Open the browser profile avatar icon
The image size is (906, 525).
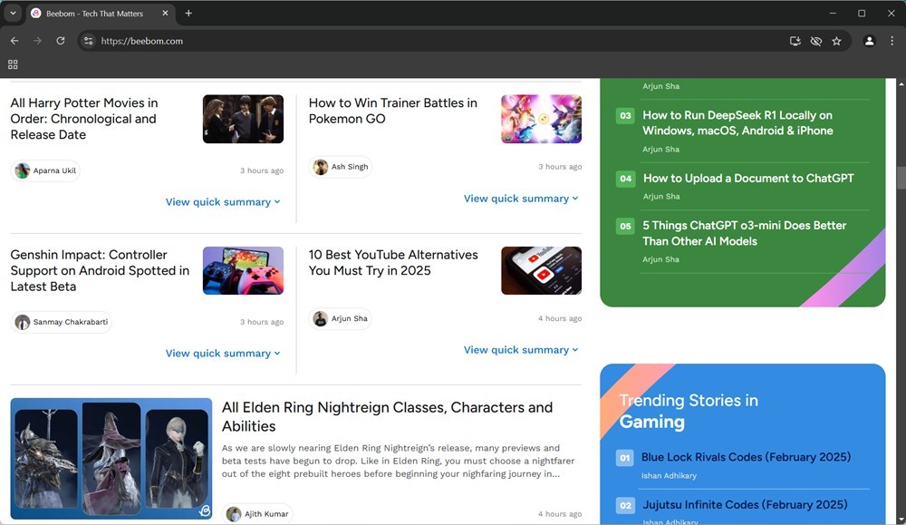870,41
